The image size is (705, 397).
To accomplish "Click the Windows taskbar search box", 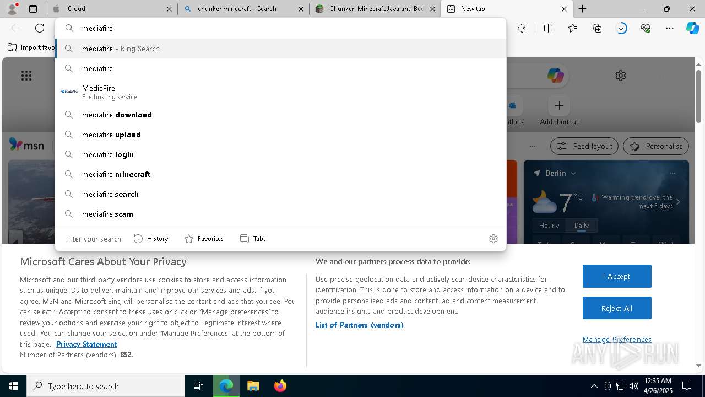I will pyautogui.click(x=106, y=386).
